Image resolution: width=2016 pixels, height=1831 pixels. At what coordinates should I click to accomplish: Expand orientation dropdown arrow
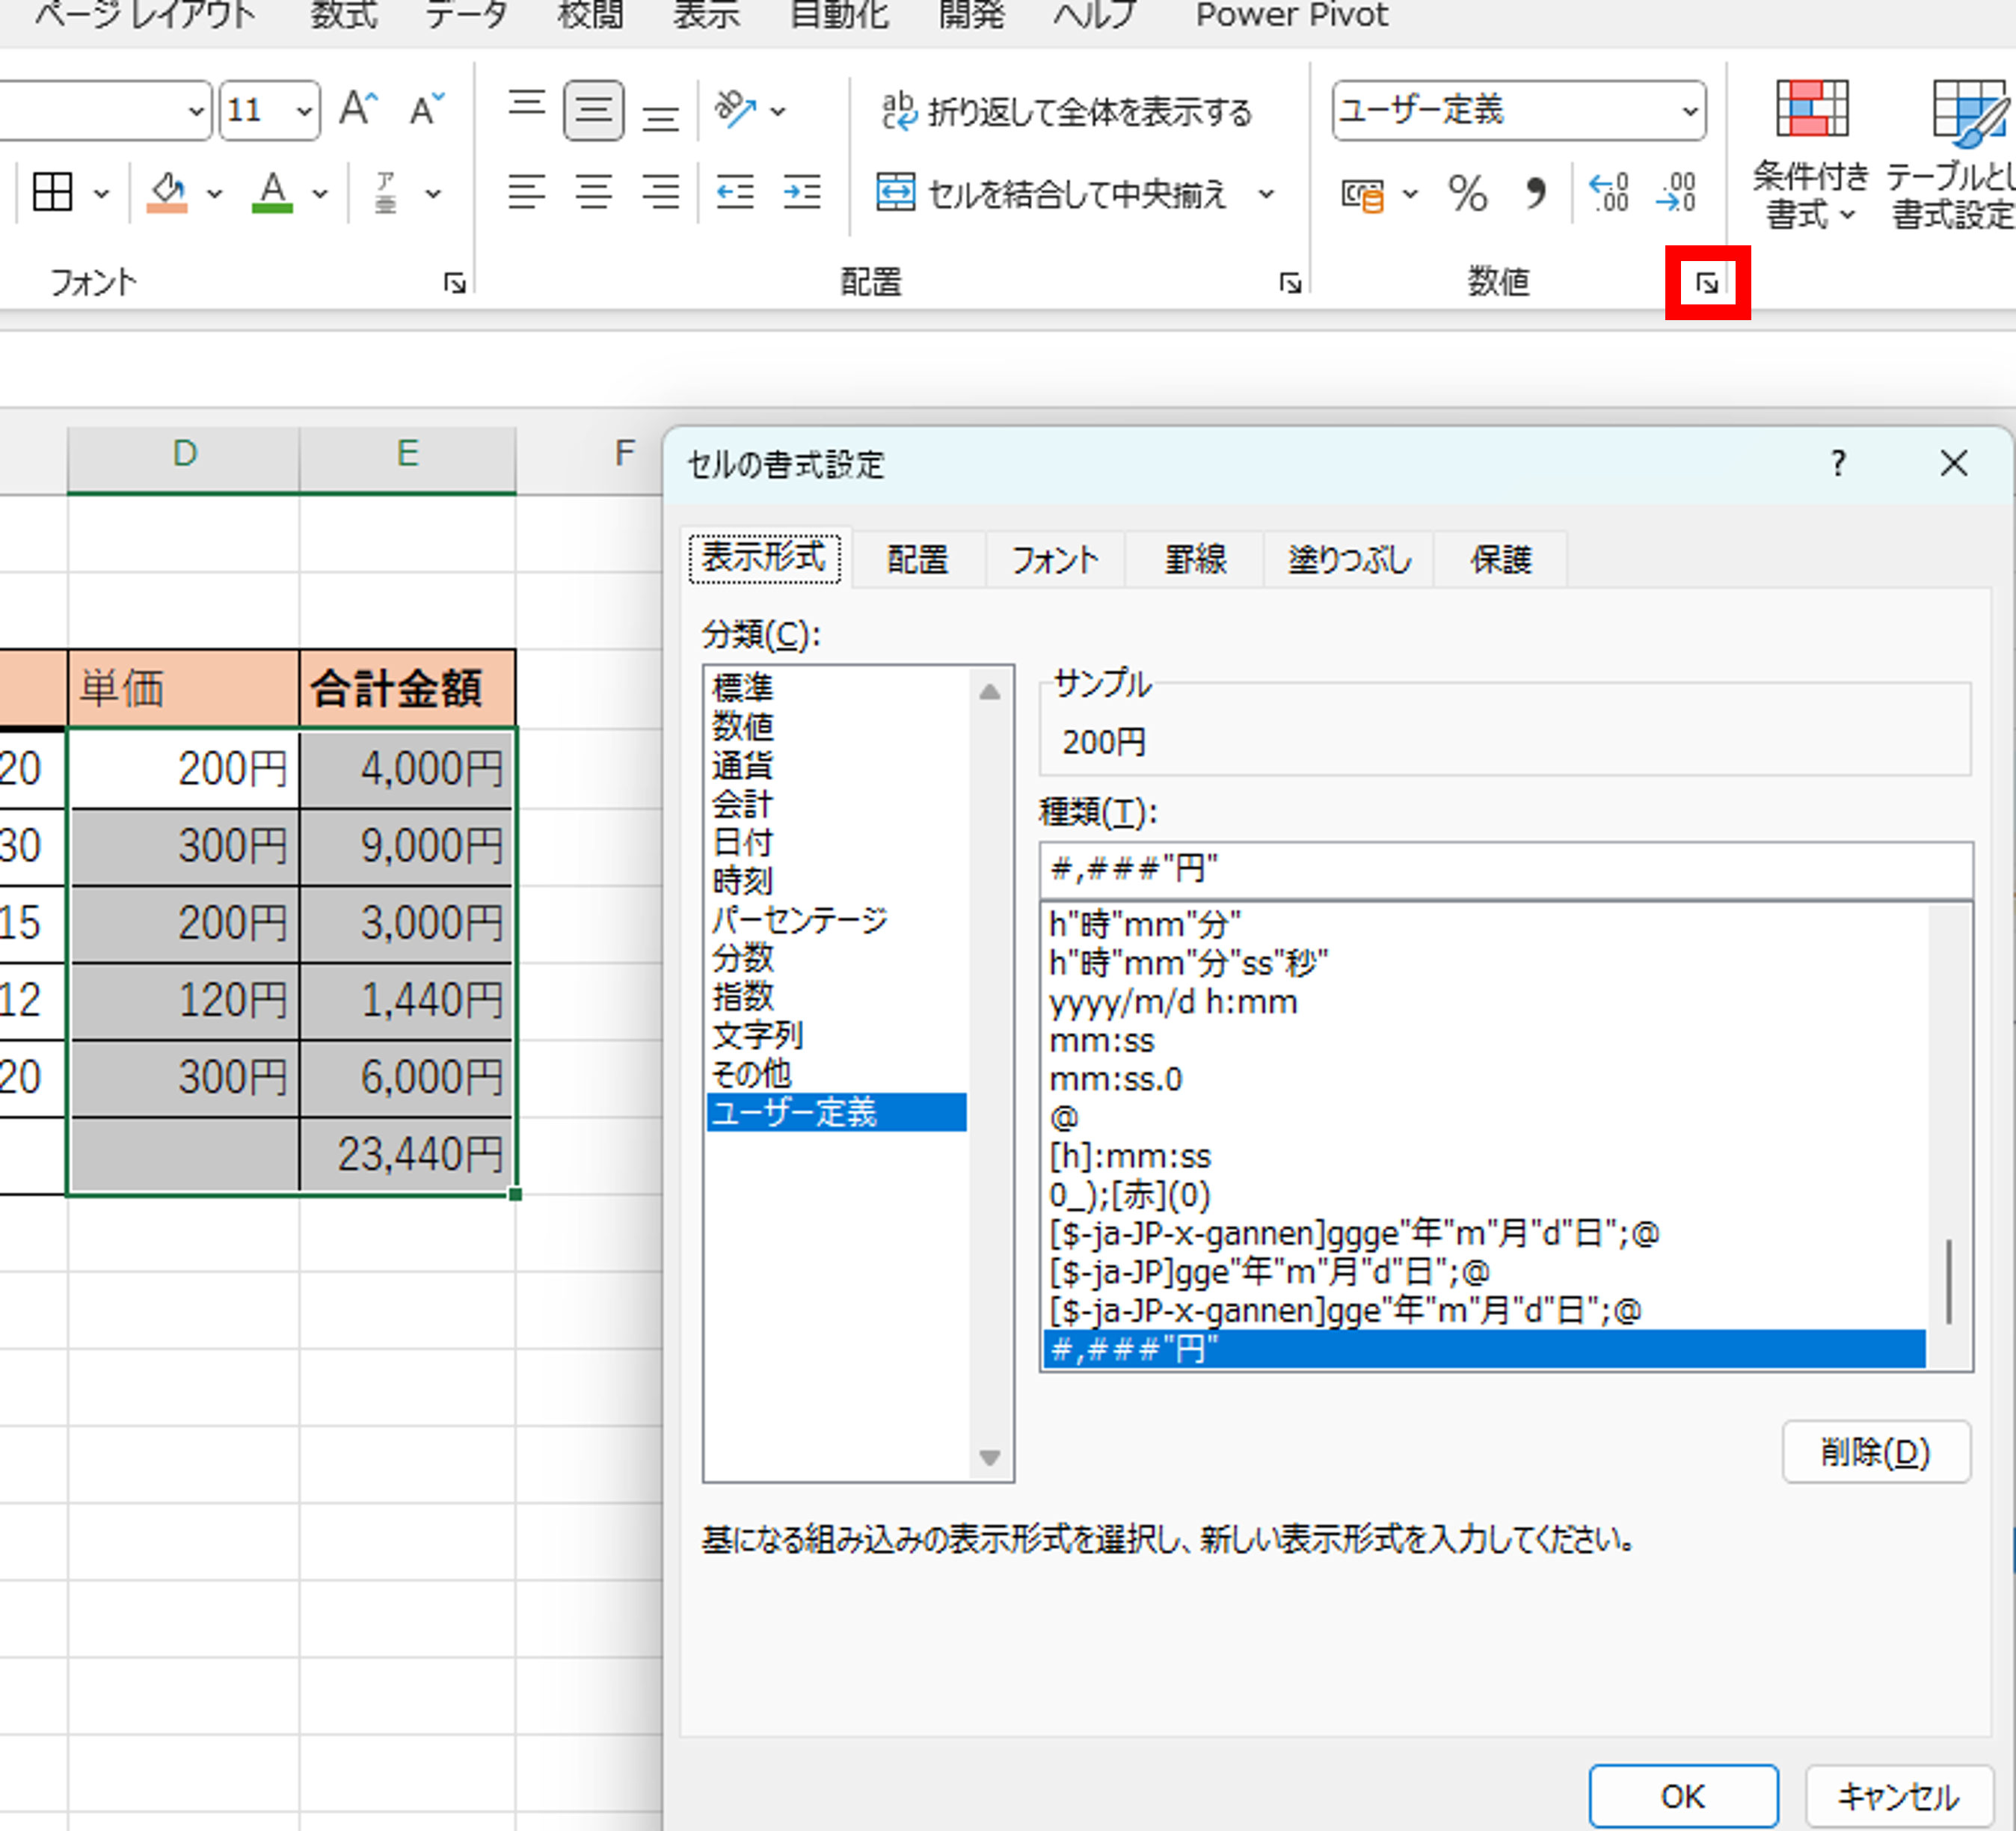pyautogui.click(x=778, y=110)
